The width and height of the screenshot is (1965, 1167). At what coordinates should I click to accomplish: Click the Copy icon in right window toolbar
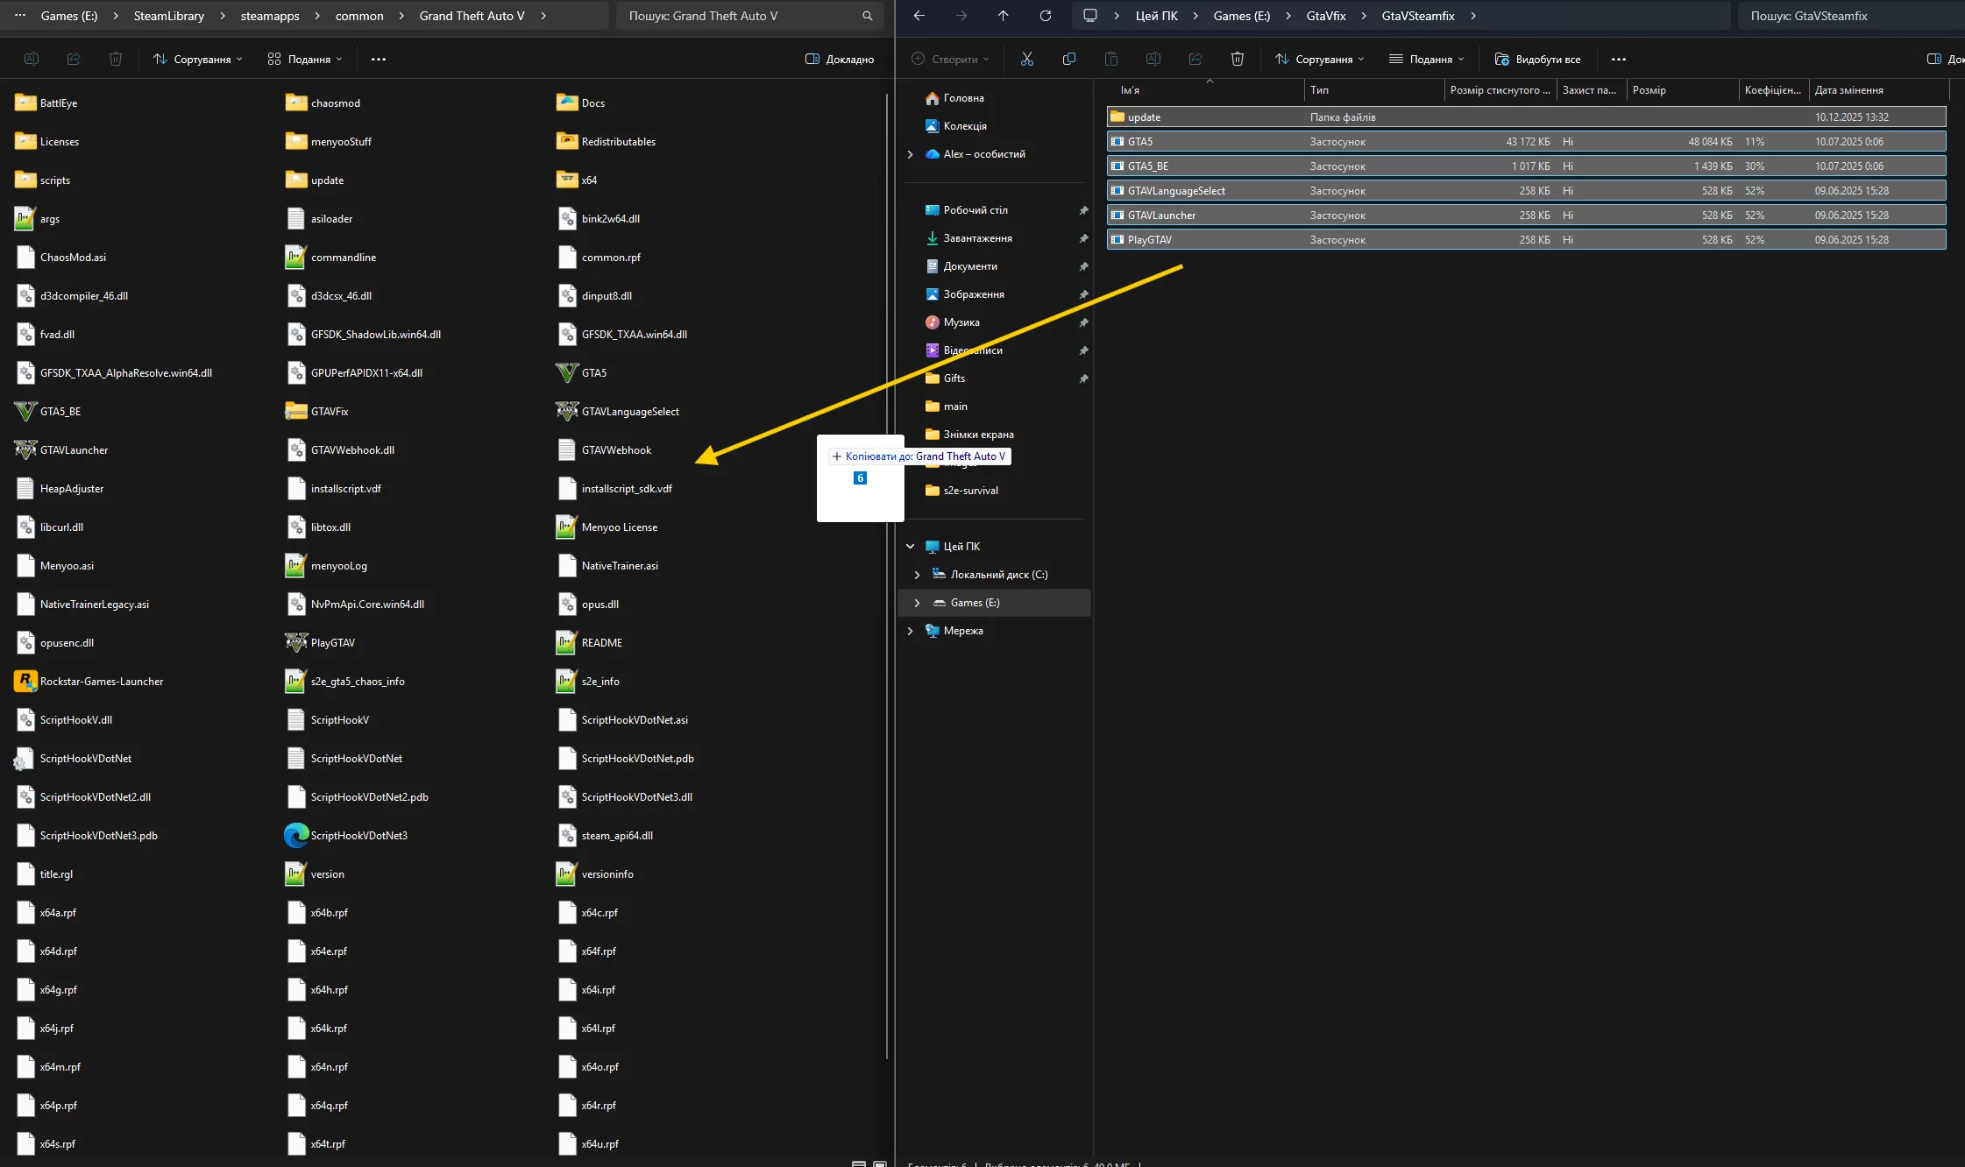click(x=1068, y=59)
